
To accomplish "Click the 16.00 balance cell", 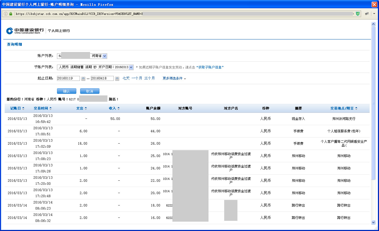I will [x=155, y=218].
